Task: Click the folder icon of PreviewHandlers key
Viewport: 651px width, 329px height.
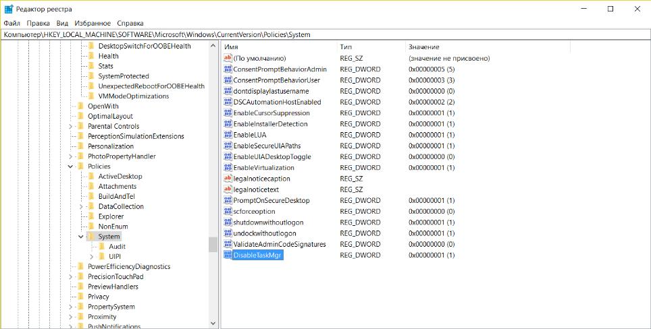Action: coord(80,287)
